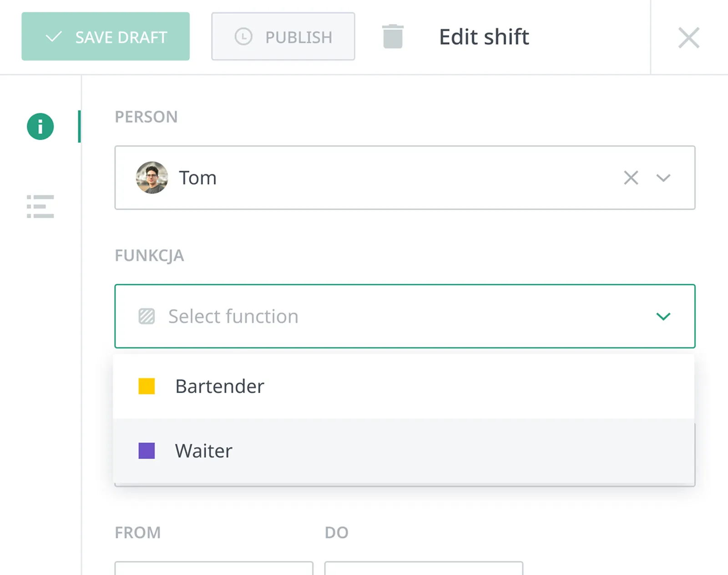Collapse the Select function dropdown chevron

663,316
